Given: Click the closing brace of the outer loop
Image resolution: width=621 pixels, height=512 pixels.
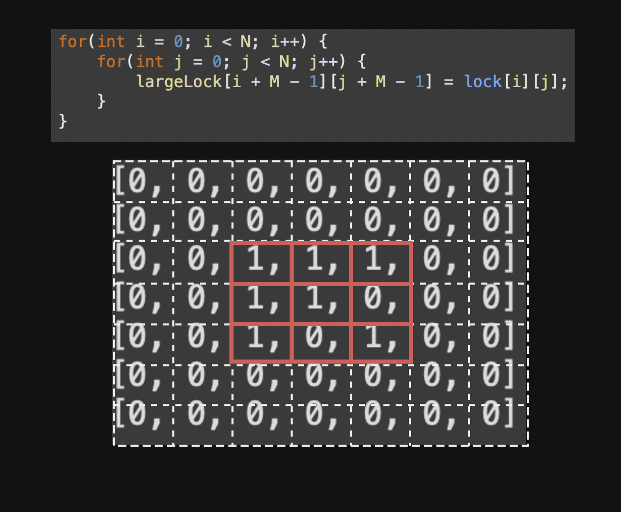Looking at the screenshot, I should [x=63, y=121].
